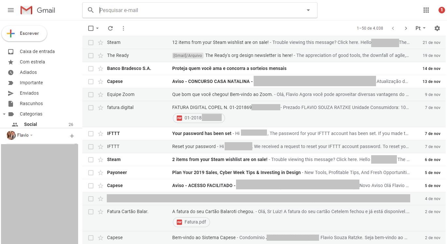Open the more actions three-dot icon
Viewport: 447px width, 244px height.
tap(123, 28)
